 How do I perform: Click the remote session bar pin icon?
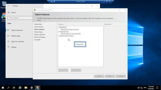click(52, 1)
